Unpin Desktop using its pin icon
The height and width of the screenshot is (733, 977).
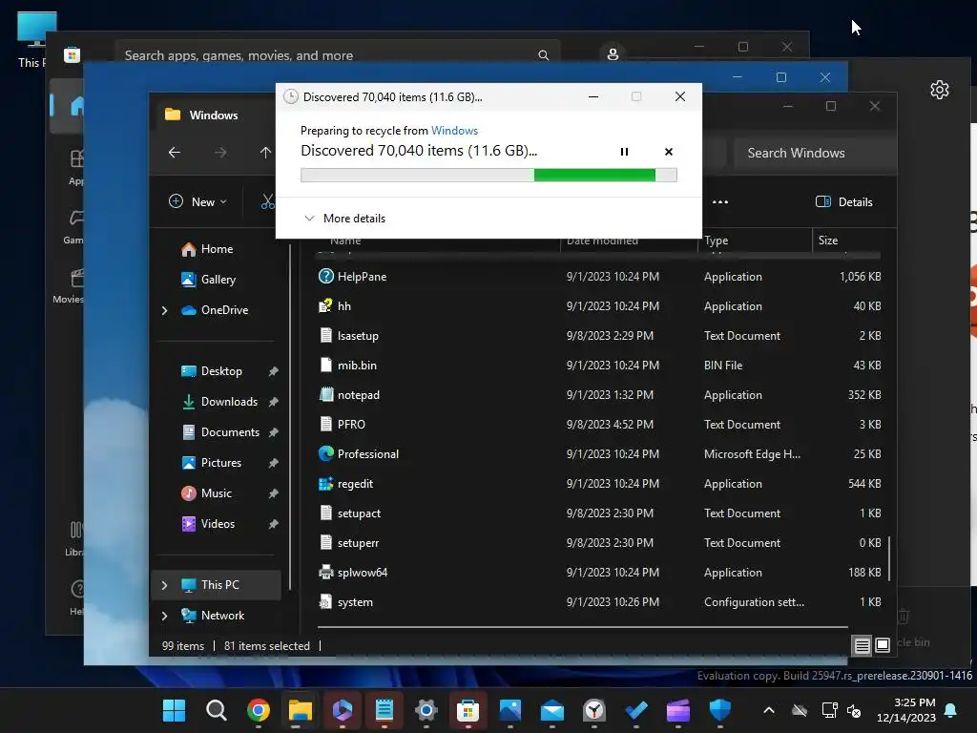pos(273,371)
